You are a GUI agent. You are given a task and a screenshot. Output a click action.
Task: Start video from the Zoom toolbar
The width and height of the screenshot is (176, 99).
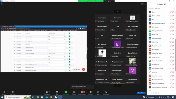coord(13,93)
